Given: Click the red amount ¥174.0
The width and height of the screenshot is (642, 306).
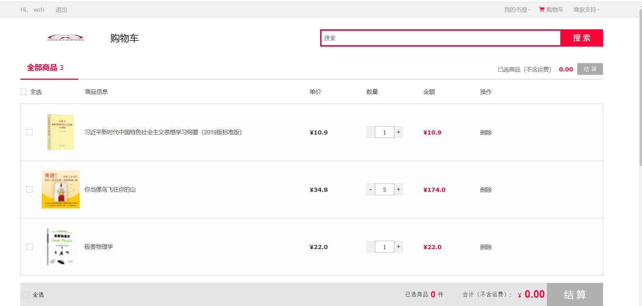Looking at the screenshot, I should (434, 190).
